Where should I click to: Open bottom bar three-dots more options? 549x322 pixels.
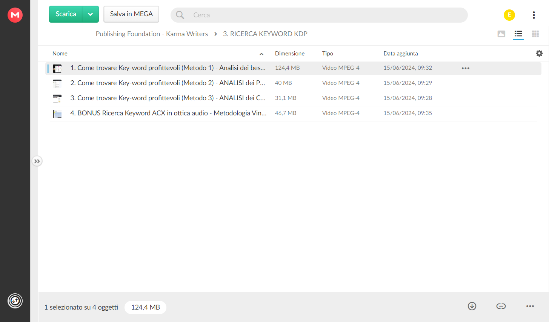[530, 306]
